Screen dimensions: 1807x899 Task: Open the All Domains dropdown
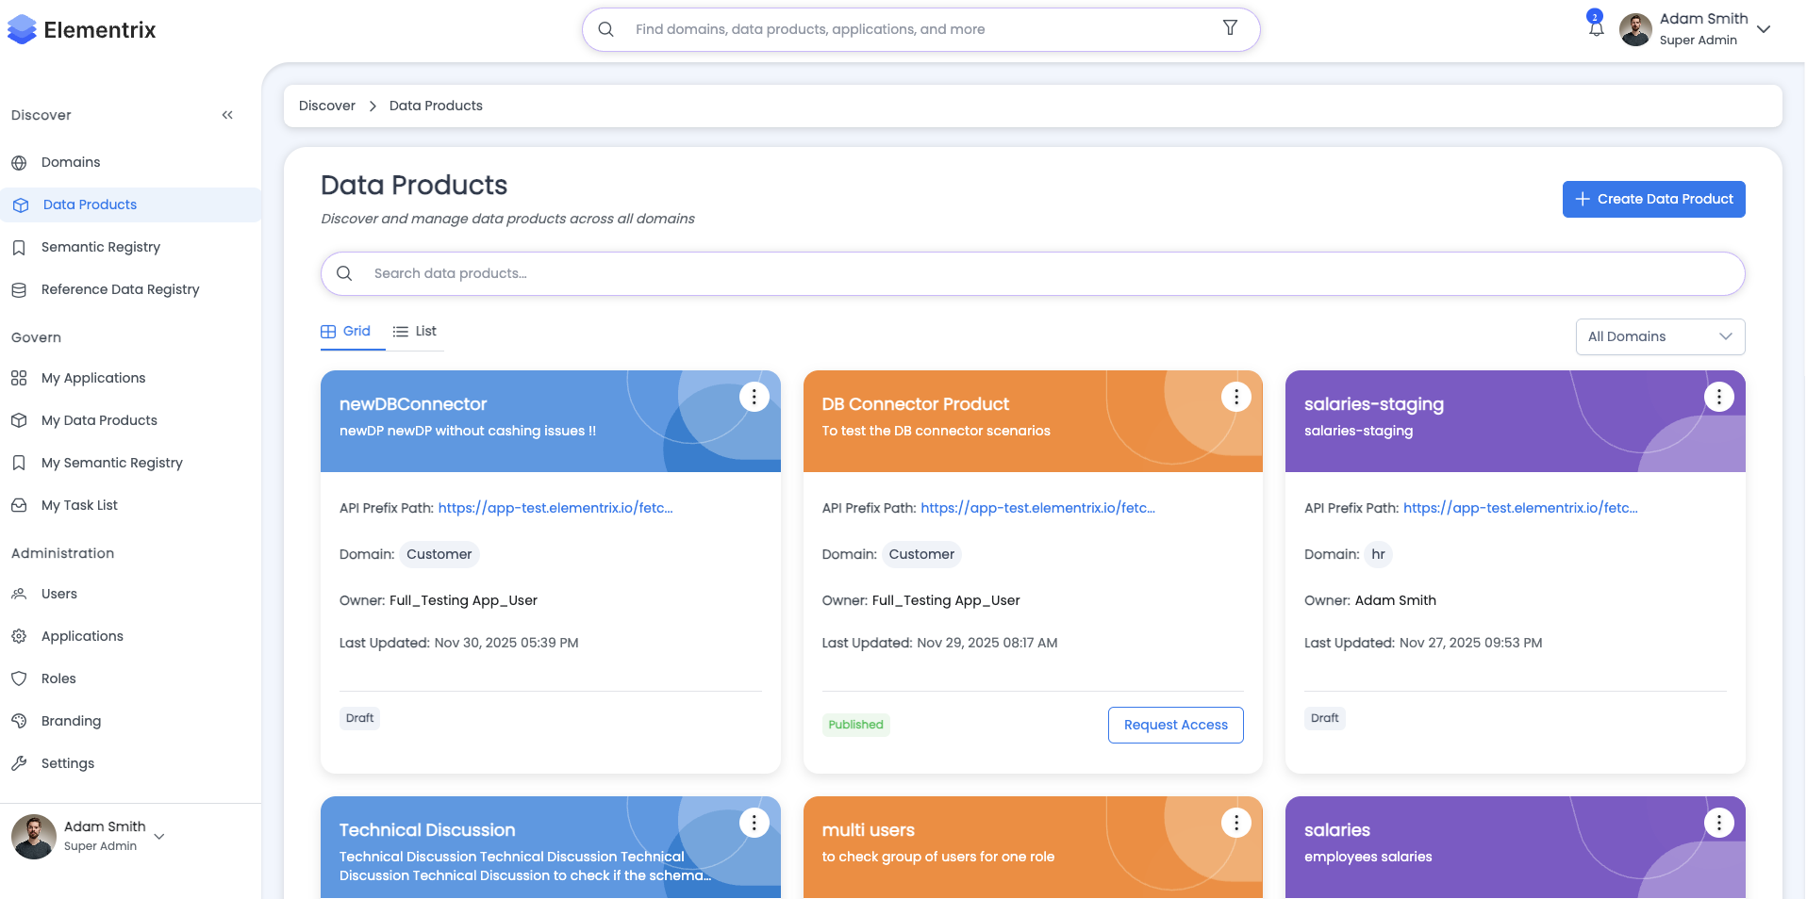coord(1659,336)
